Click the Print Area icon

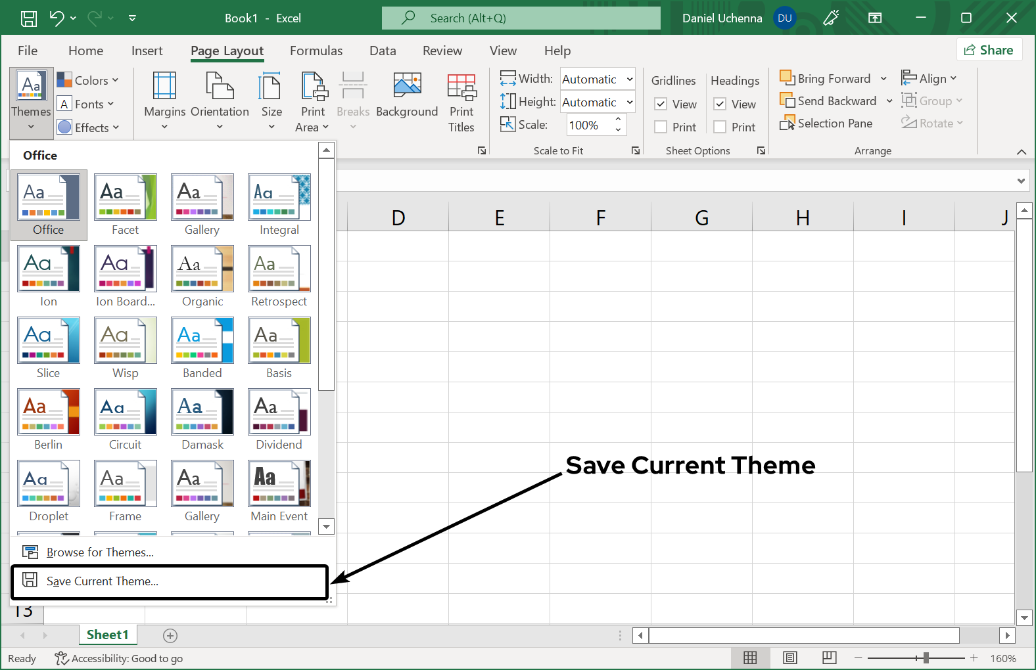[x=314, y=86]
